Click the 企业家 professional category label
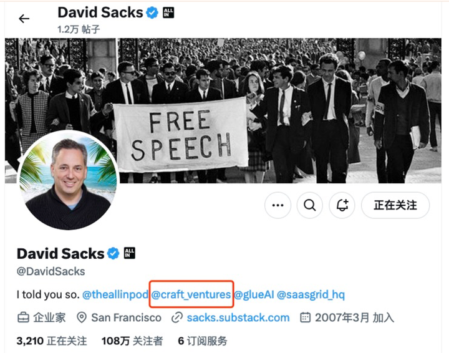The width and height of the screenshot is (449, 353). 49,318
